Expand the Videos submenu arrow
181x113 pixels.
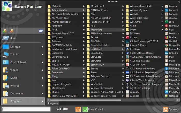tap(43, 70)
